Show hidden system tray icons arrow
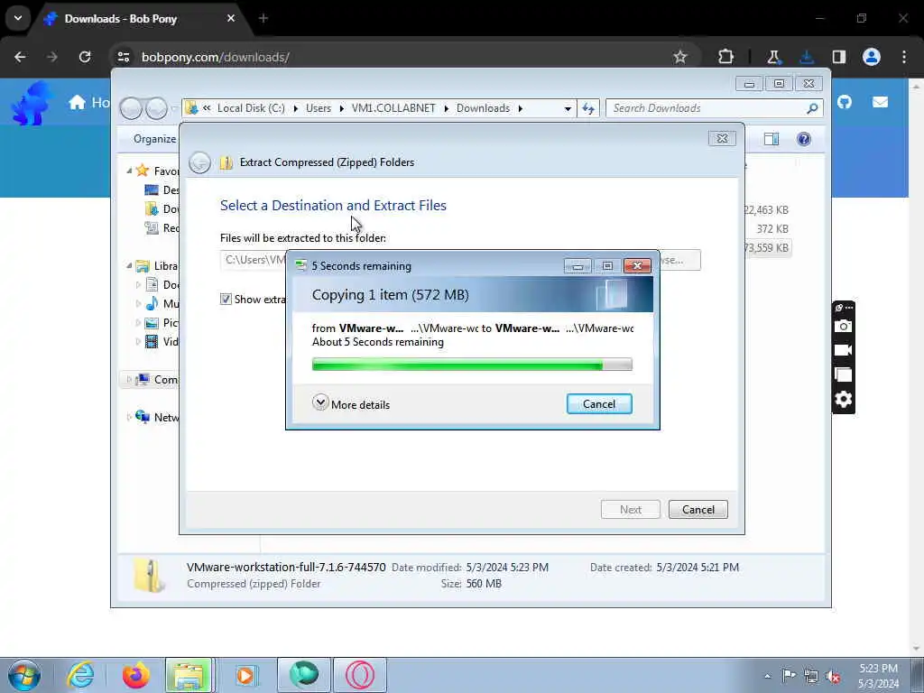The height and width of the screenshot is (693, 924). pyautogui.click(x=767, y=676)
